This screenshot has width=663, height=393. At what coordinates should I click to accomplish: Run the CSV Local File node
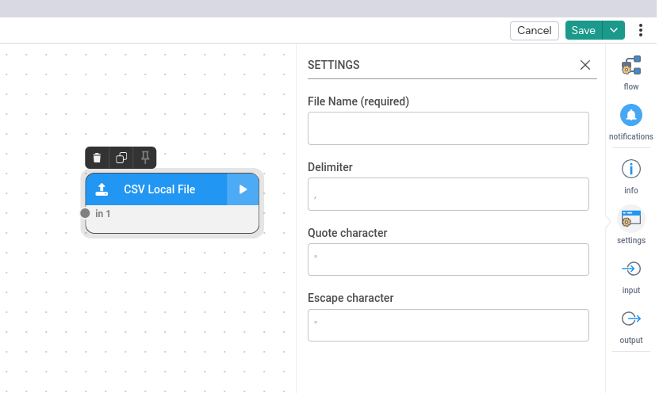click(243, 189)
